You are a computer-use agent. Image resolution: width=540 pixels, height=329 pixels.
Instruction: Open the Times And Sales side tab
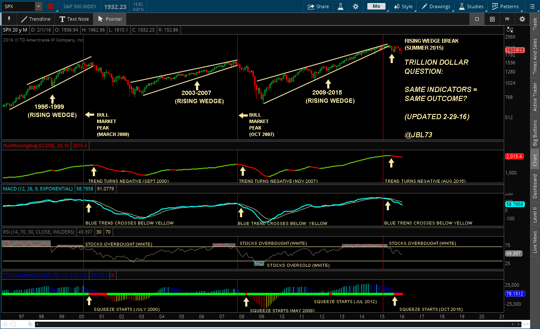(535, 56)
